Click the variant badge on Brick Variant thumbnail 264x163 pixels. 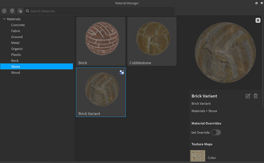tap(122, 72)
